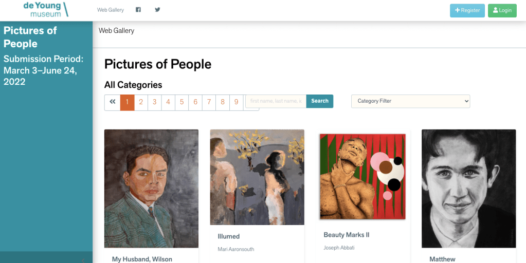Open Web Gallery in top navigation
The width and height of the screenshot is (526, 263).
coord(111,10)
